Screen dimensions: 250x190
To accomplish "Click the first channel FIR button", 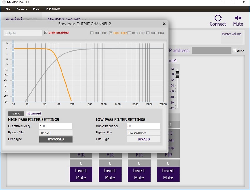I will [x=81, y=155].
